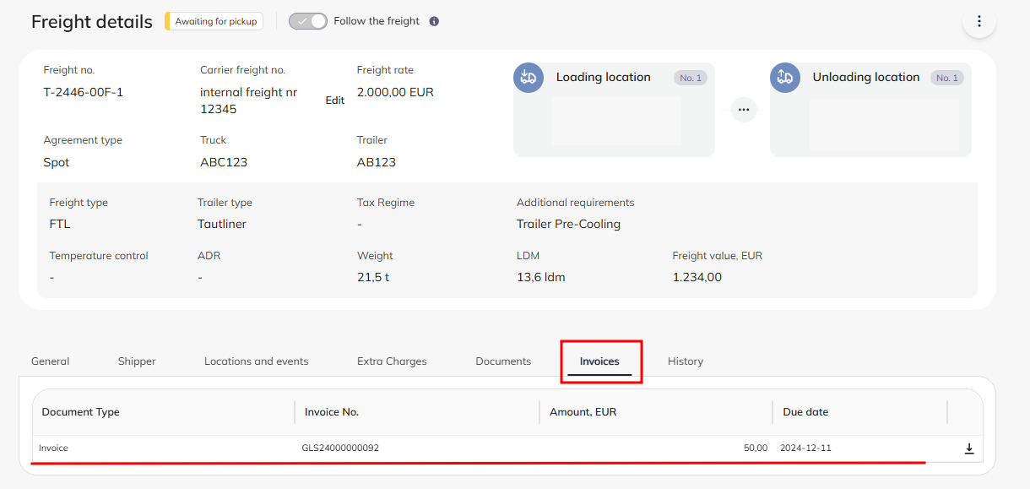Viewport: 1030px width, 489px height.
Task: Edit the carrier freight number
Action: tap(335, 101)
